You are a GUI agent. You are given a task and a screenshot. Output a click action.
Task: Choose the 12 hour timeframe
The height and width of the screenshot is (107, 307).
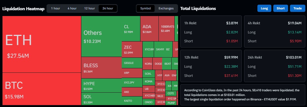89,8
